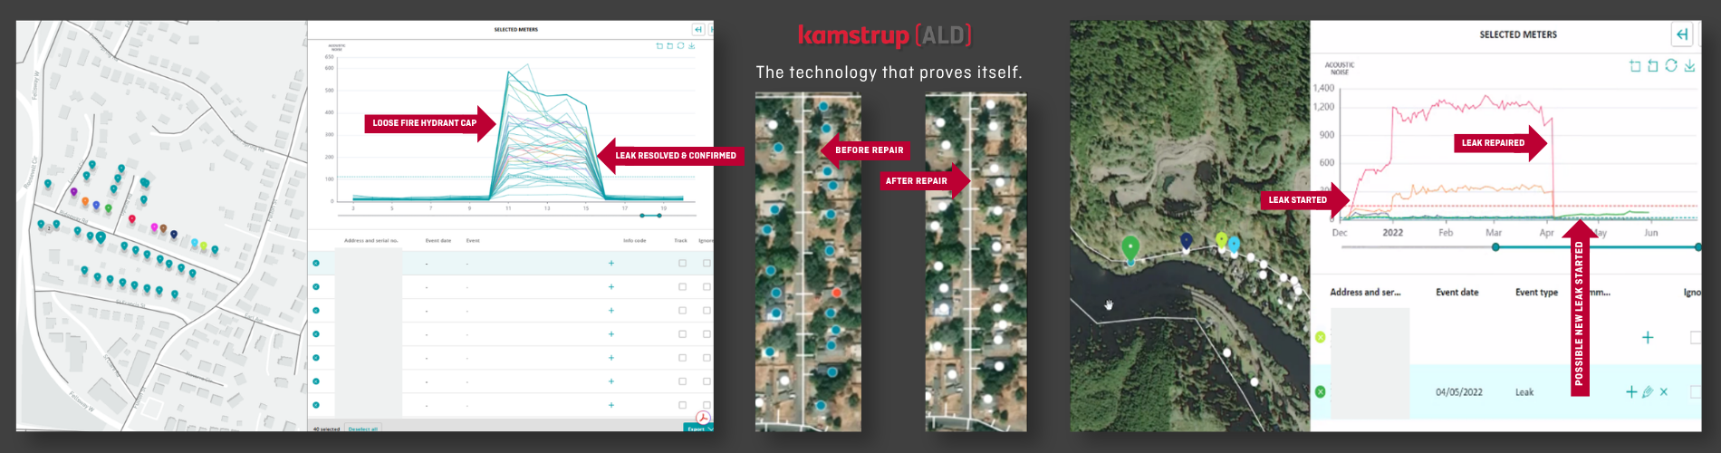
Task: Grab left handle of right chart time slider
Action: (x=1495, y=246)
